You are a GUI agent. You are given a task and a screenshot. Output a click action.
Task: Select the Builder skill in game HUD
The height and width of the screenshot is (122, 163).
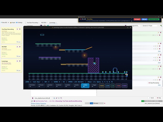point(67,86)
